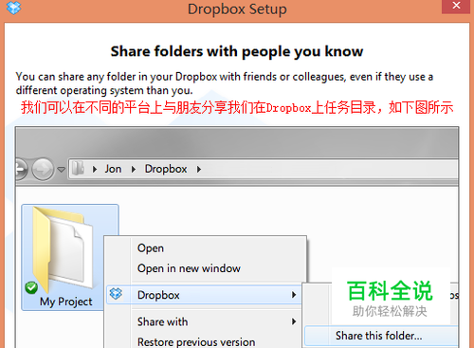Image resolution: width=474 pixels, height=348 pixels.
Task: Click the Dropbox icon in context menu
Action: tap(116, 294)
